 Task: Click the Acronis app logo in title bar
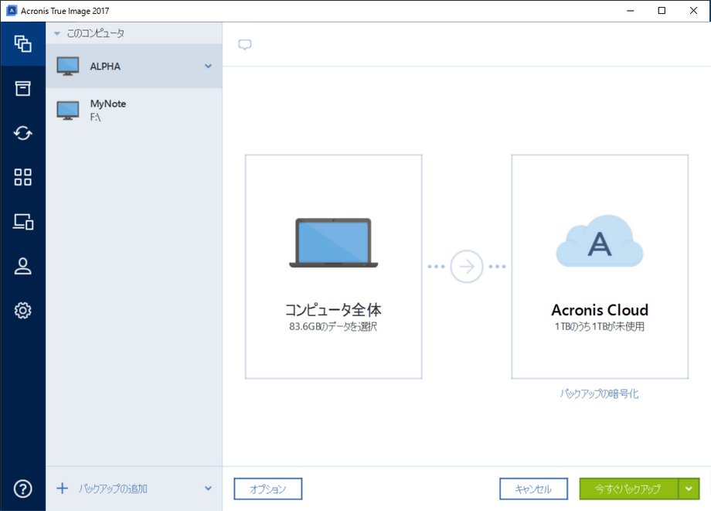coord(12,10)
